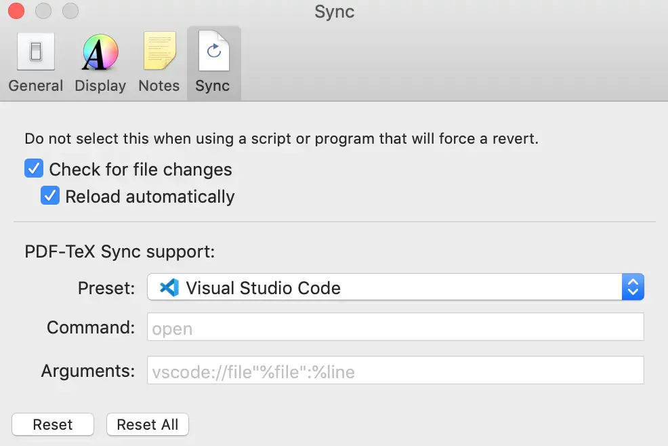Viewport: 668px width, 446px height.
Task: Open the Notes preferences sticky note icon
Action: click(159, 52)
